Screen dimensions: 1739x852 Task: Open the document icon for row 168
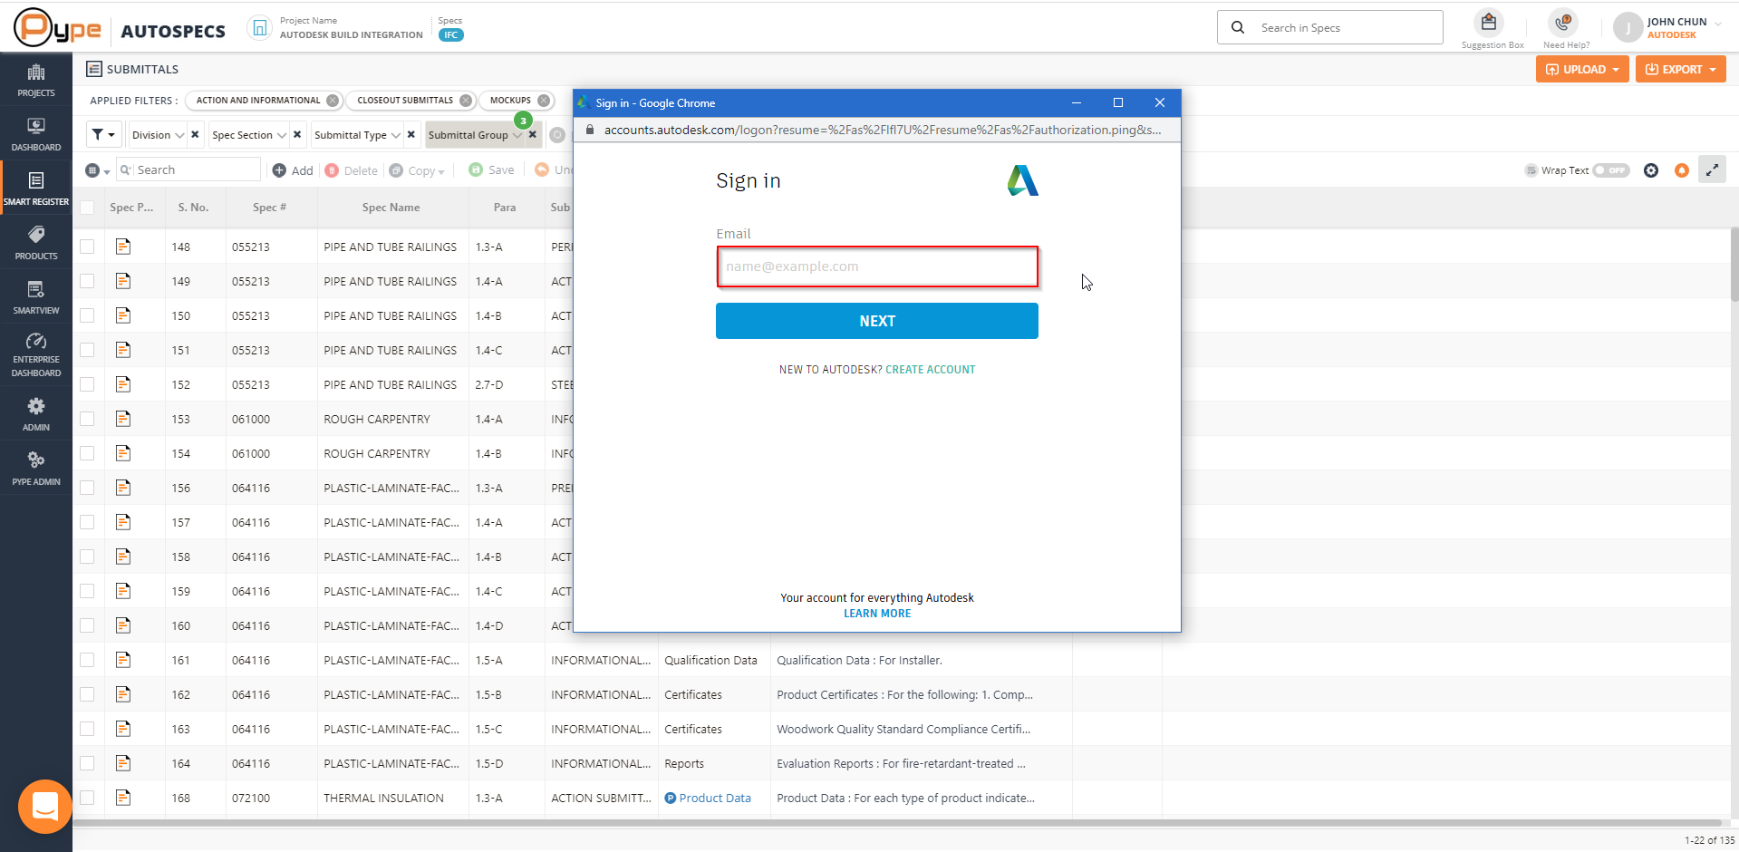pos(123,798)
